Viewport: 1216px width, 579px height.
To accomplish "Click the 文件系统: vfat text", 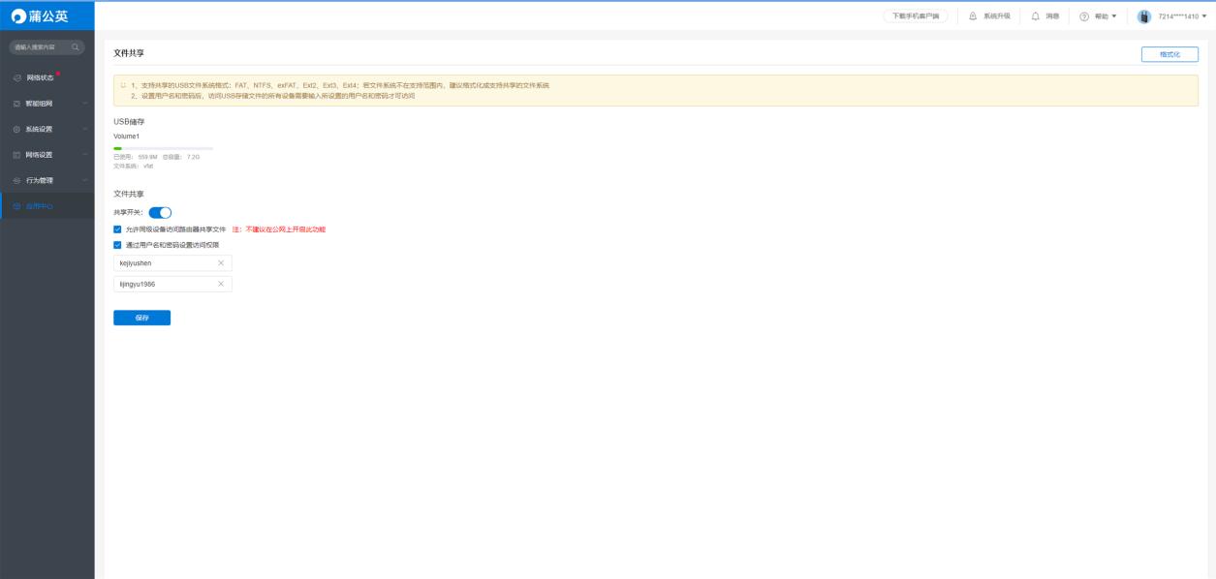I will [x=134, y=166].
